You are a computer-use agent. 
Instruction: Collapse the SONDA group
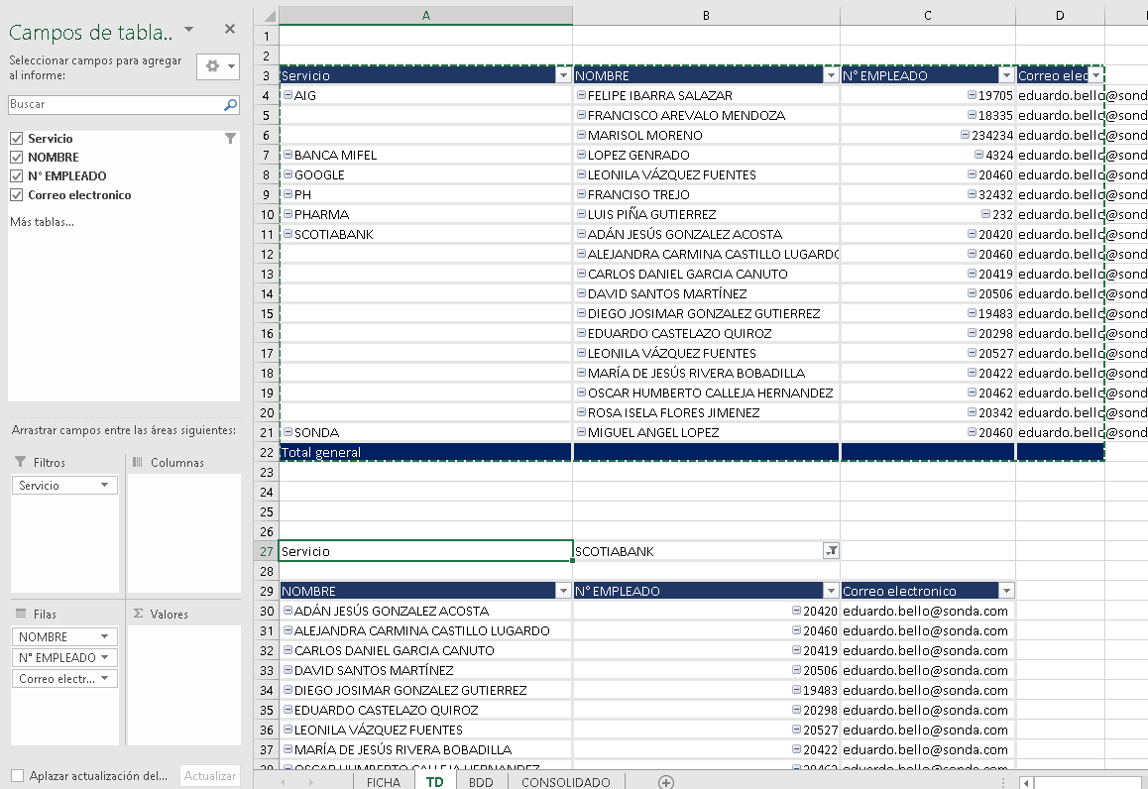point(287,432)
